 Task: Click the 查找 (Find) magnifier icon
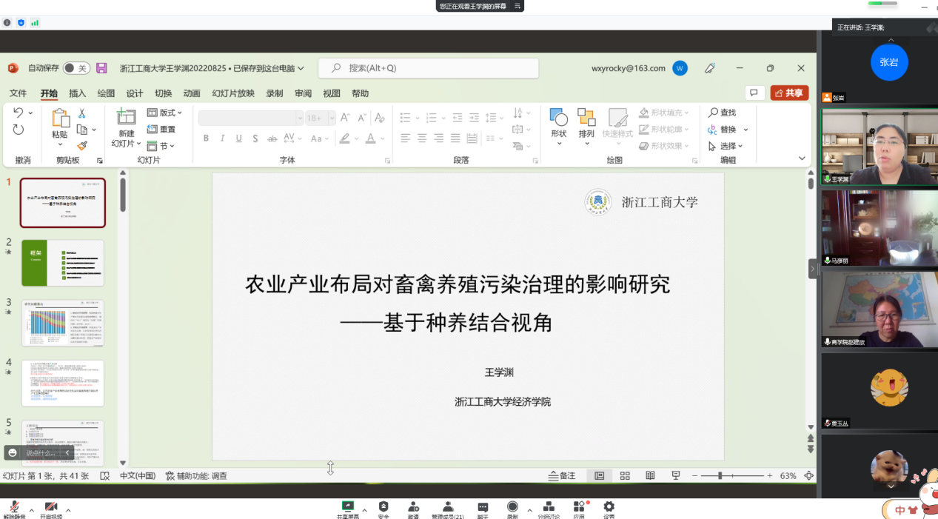[x=713, y=113]
